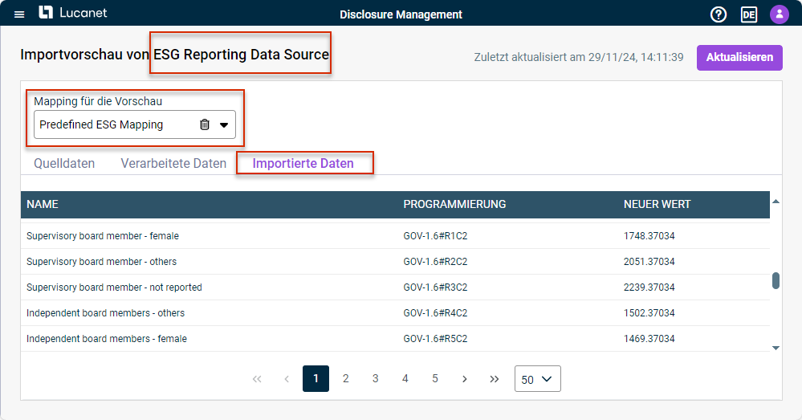Click the Disclosure Management title
Viewport: 802px width, 420px height.
tap(401, 14)
